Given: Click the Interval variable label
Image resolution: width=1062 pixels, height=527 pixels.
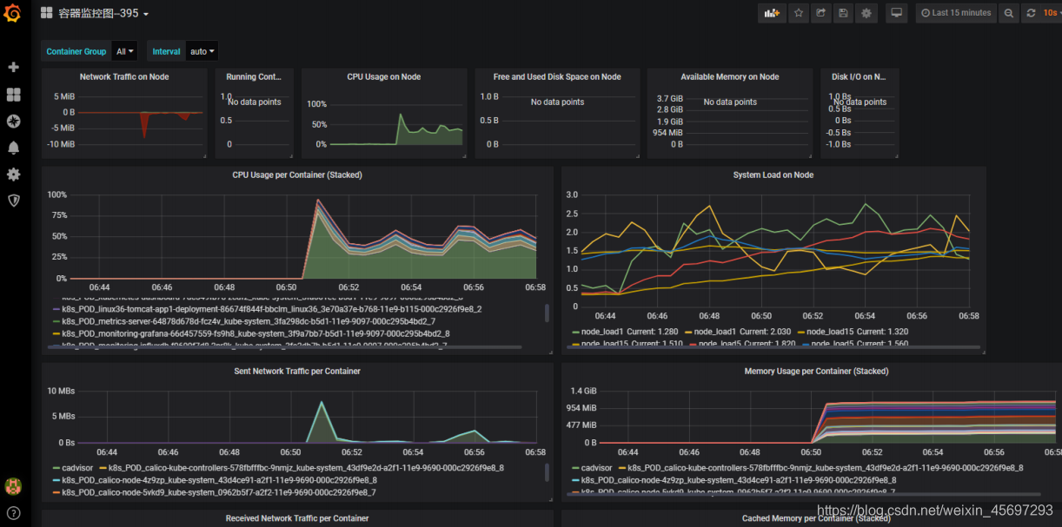Looking at the screenshot, I should coord(166,51).
